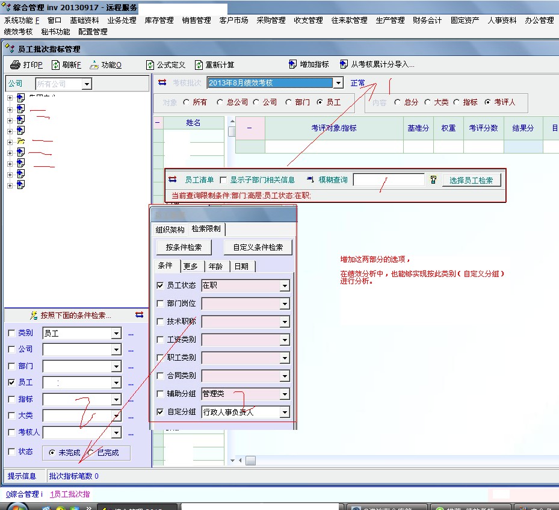
Task: Switch to the 组织架构 tab
Action: pyautogui.click(x=170, y=229)
